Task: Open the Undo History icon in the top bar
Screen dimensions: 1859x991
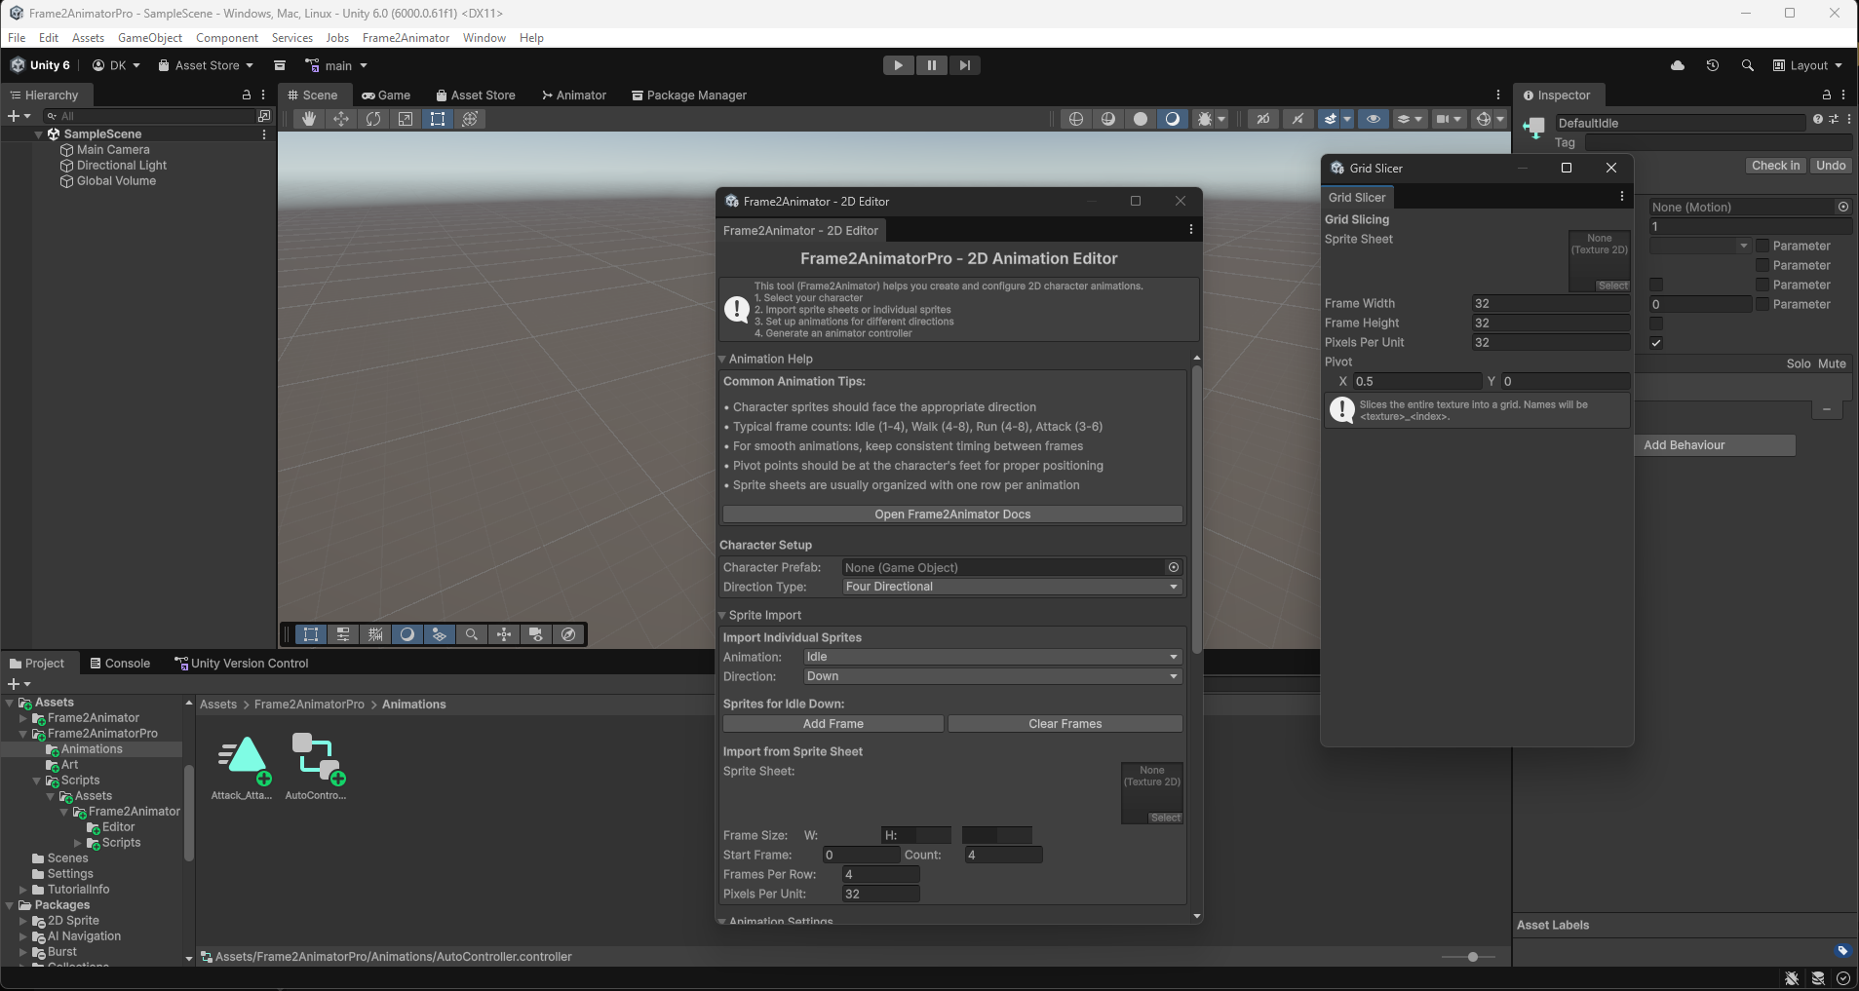Action: click(1713, 65)
